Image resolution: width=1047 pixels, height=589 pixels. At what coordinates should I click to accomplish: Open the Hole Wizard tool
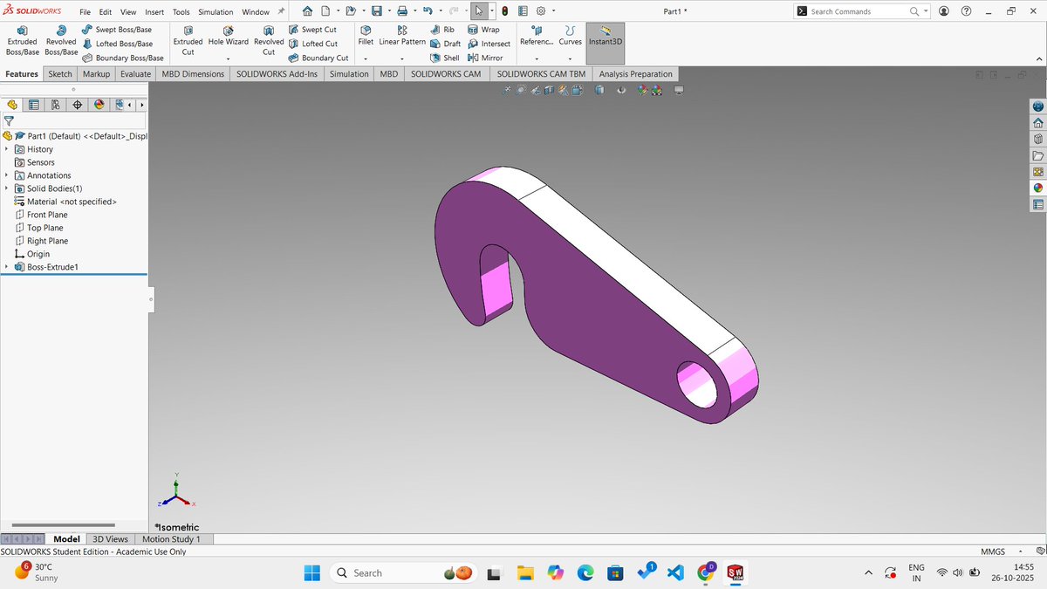(228, 37)
